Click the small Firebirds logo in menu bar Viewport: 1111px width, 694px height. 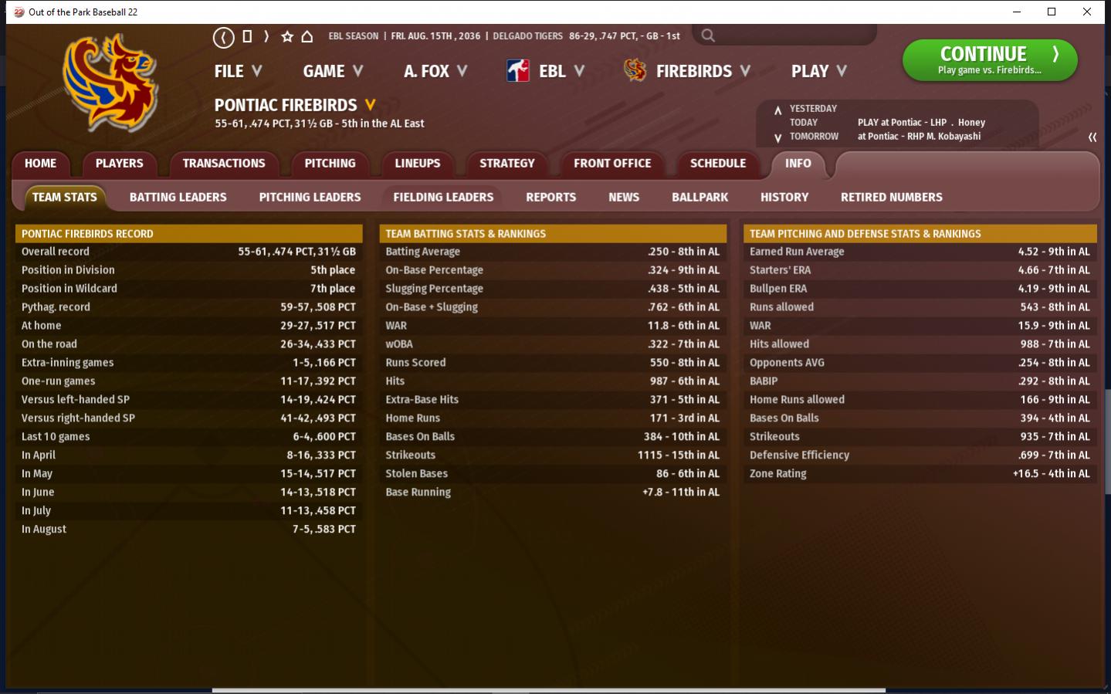coord(635,71)
